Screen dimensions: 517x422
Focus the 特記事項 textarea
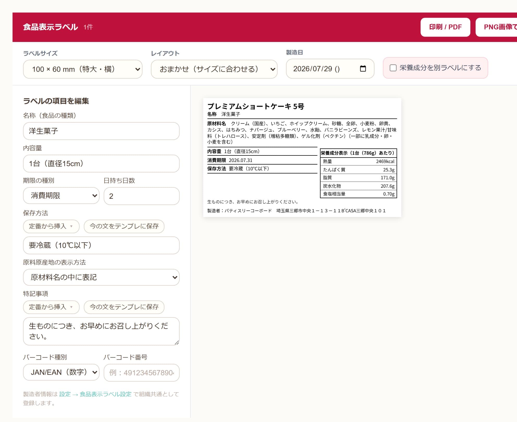101,331
